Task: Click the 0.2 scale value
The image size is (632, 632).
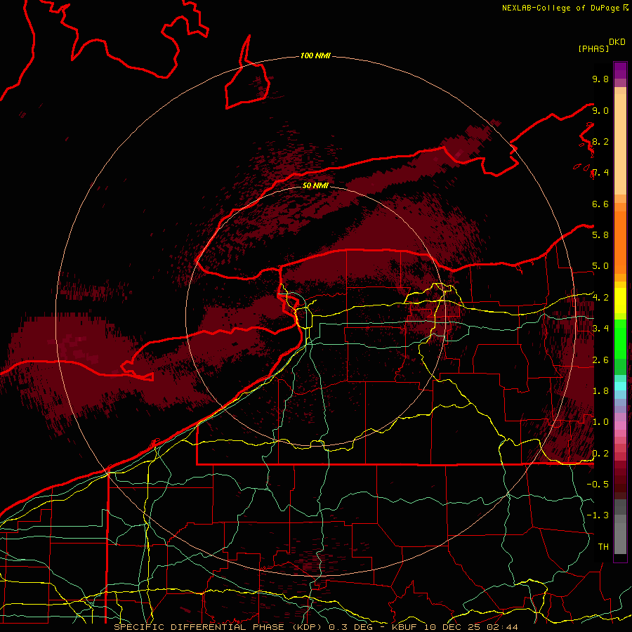Action: [x=600, y=453]
